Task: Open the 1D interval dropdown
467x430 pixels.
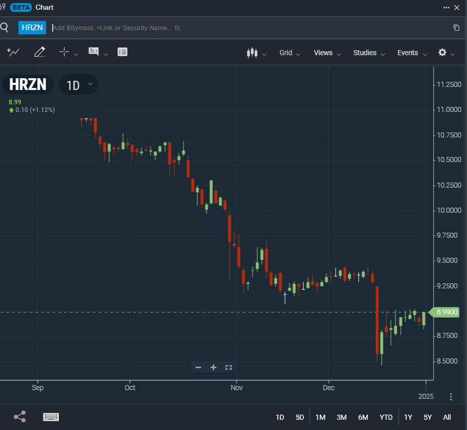Action: 79,85
